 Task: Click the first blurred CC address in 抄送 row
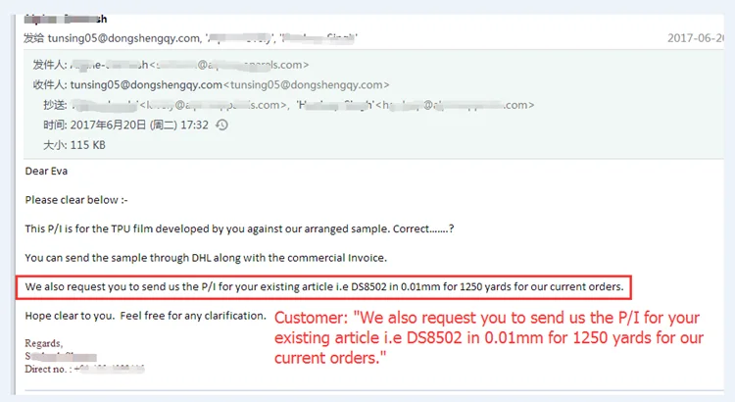point(213,105)
